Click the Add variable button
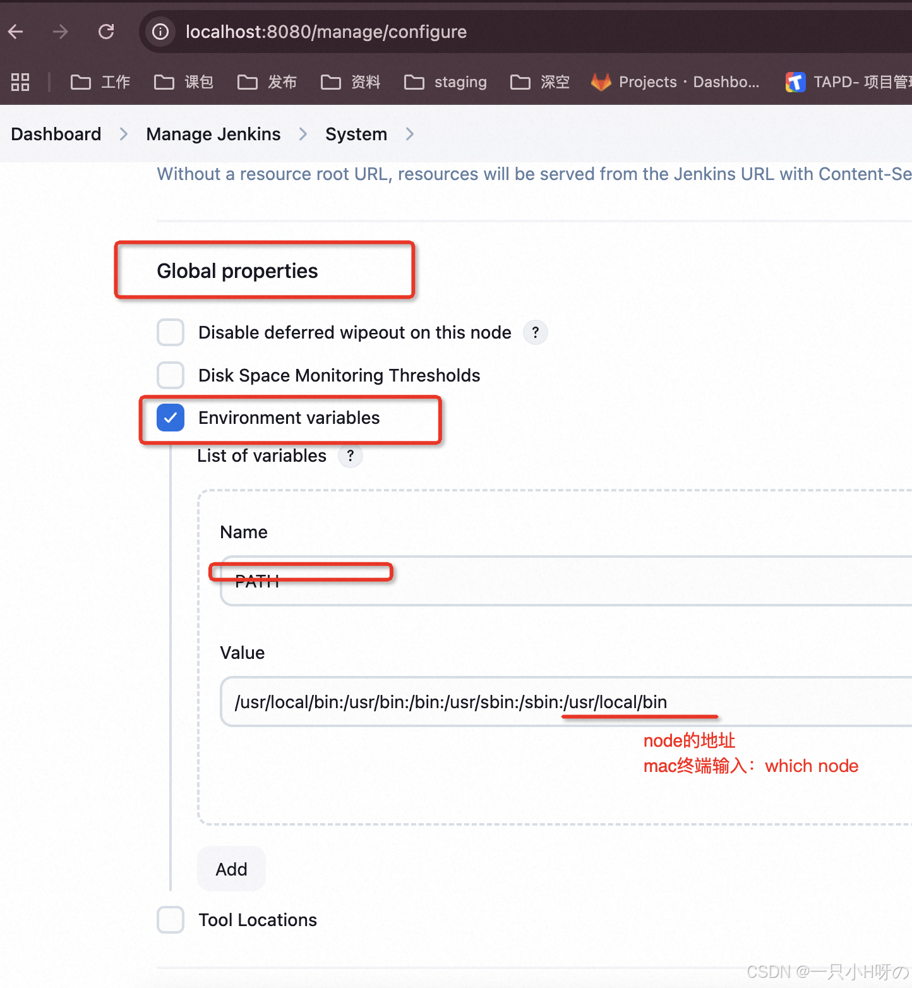 (231, 869)
